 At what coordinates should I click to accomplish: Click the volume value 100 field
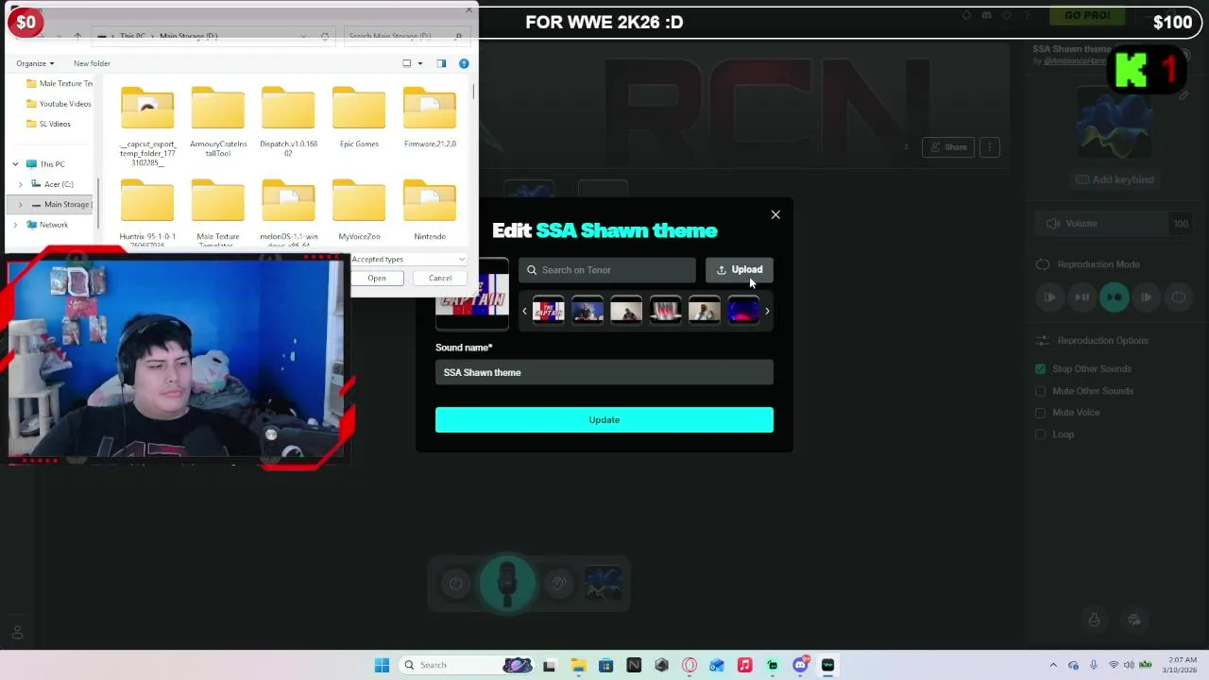point(1180,224)
